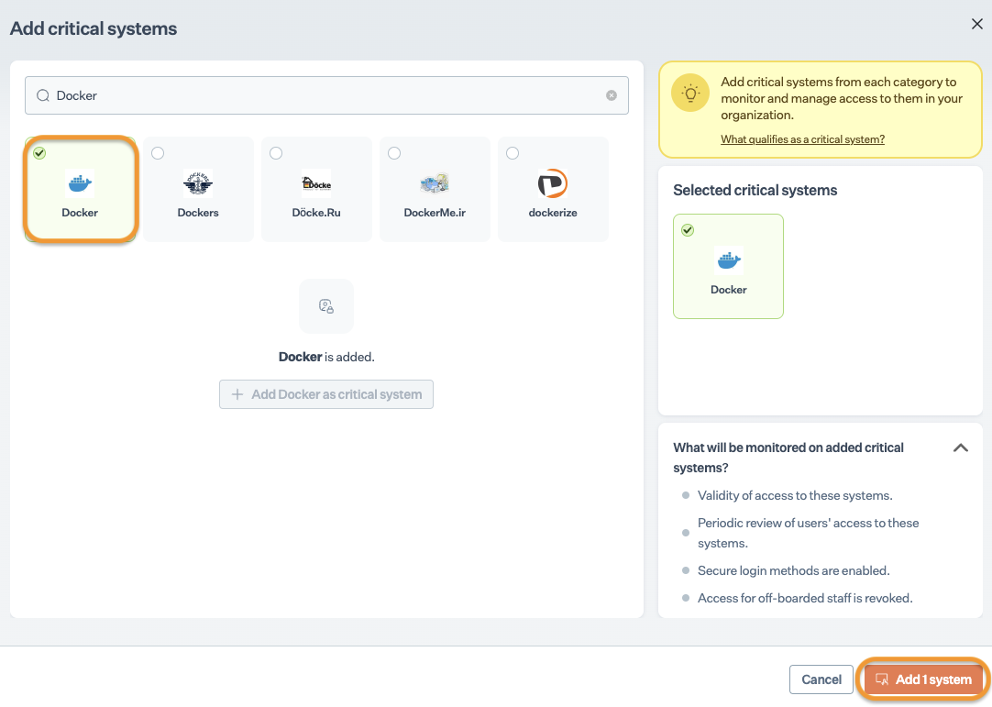Close the Add critical systems dialog
The height and width of the screenshot is (707, 992).
coord(976,24)
